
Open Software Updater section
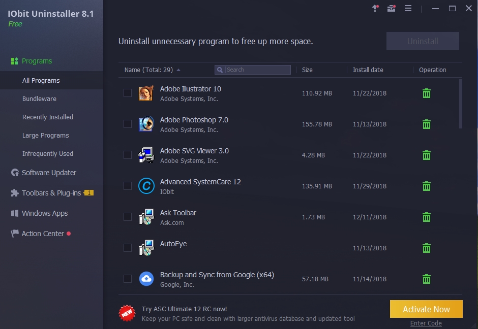pos(49,173)
